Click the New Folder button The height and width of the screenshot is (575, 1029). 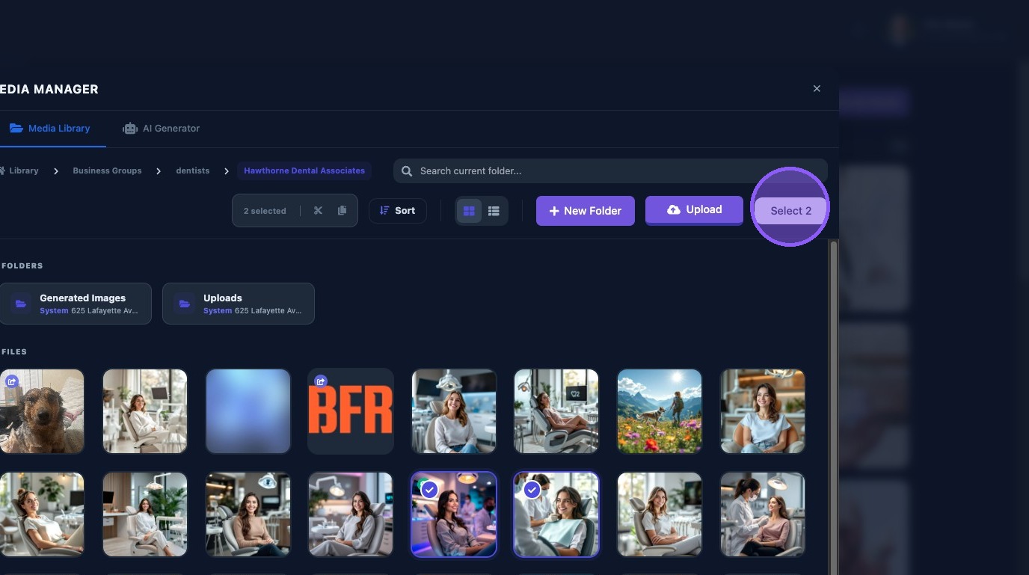pos(586,211)
